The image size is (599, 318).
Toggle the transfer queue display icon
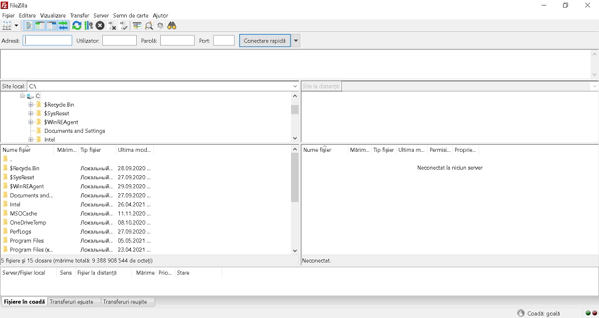tap(63, 25)
